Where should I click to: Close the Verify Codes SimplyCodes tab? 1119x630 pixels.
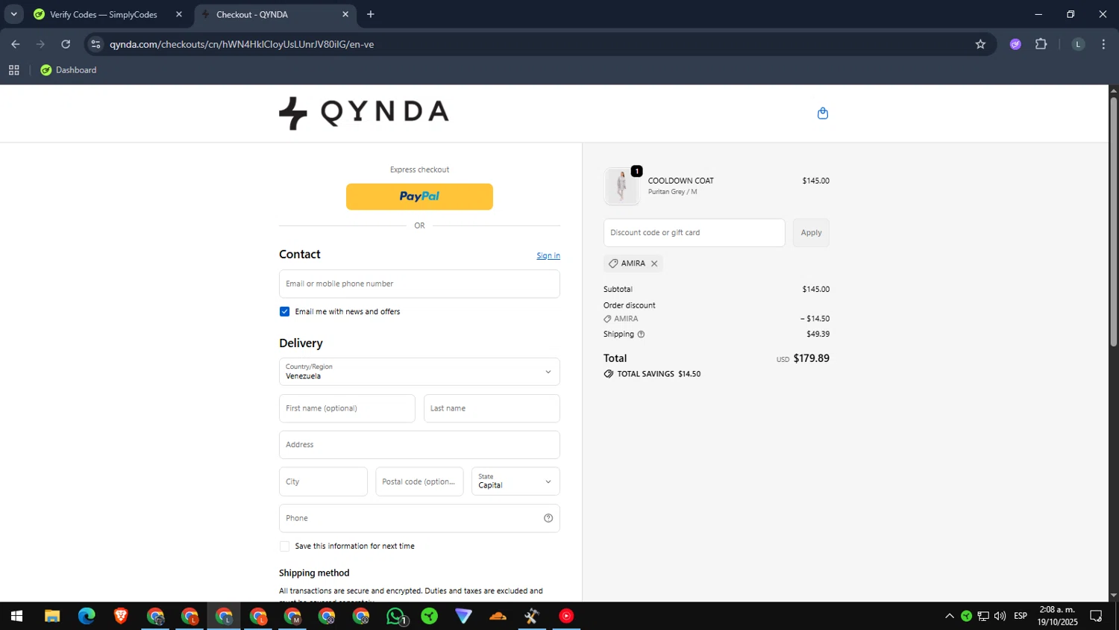click(179, 14)
